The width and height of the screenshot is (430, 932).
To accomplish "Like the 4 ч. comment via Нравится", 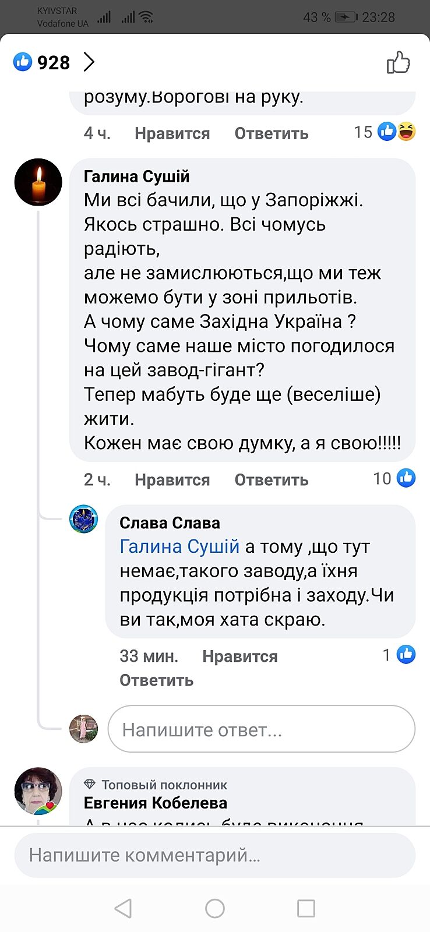I will click(172, 133).
